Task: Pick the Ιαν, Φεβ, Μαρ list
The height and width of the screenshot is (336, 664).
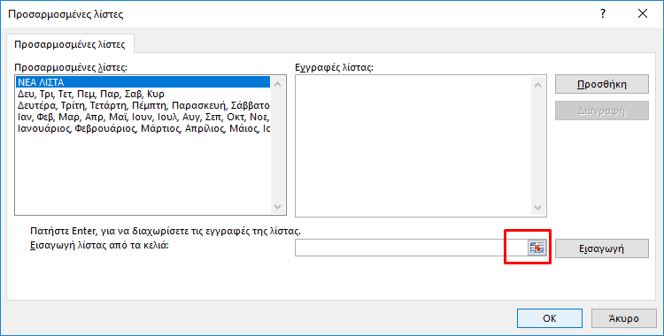Action: (143, 117)
